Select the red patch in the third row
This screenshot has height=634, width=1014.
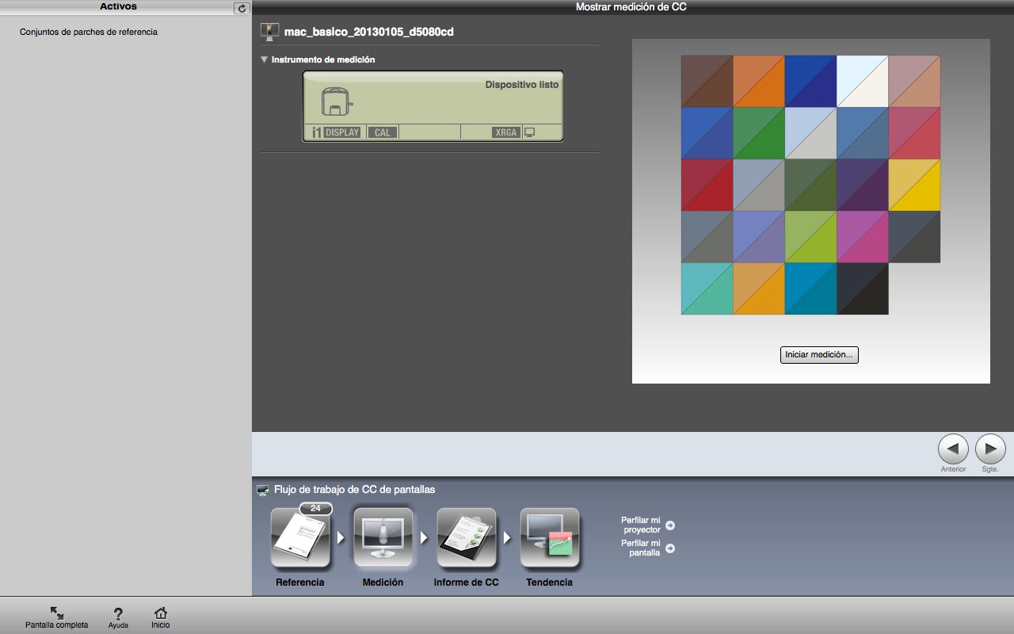click(x=707, y=185)
